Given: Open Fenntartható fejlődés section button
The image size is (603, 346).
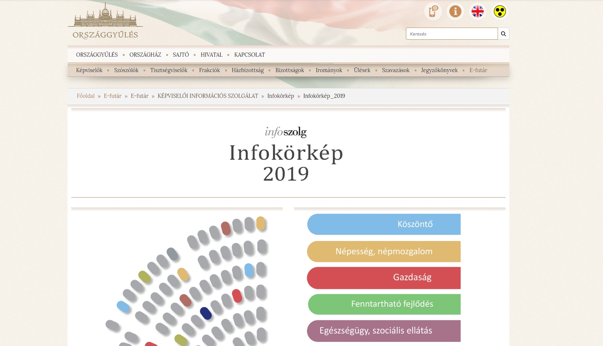Looking at the screenshot, I should point(384,304).
